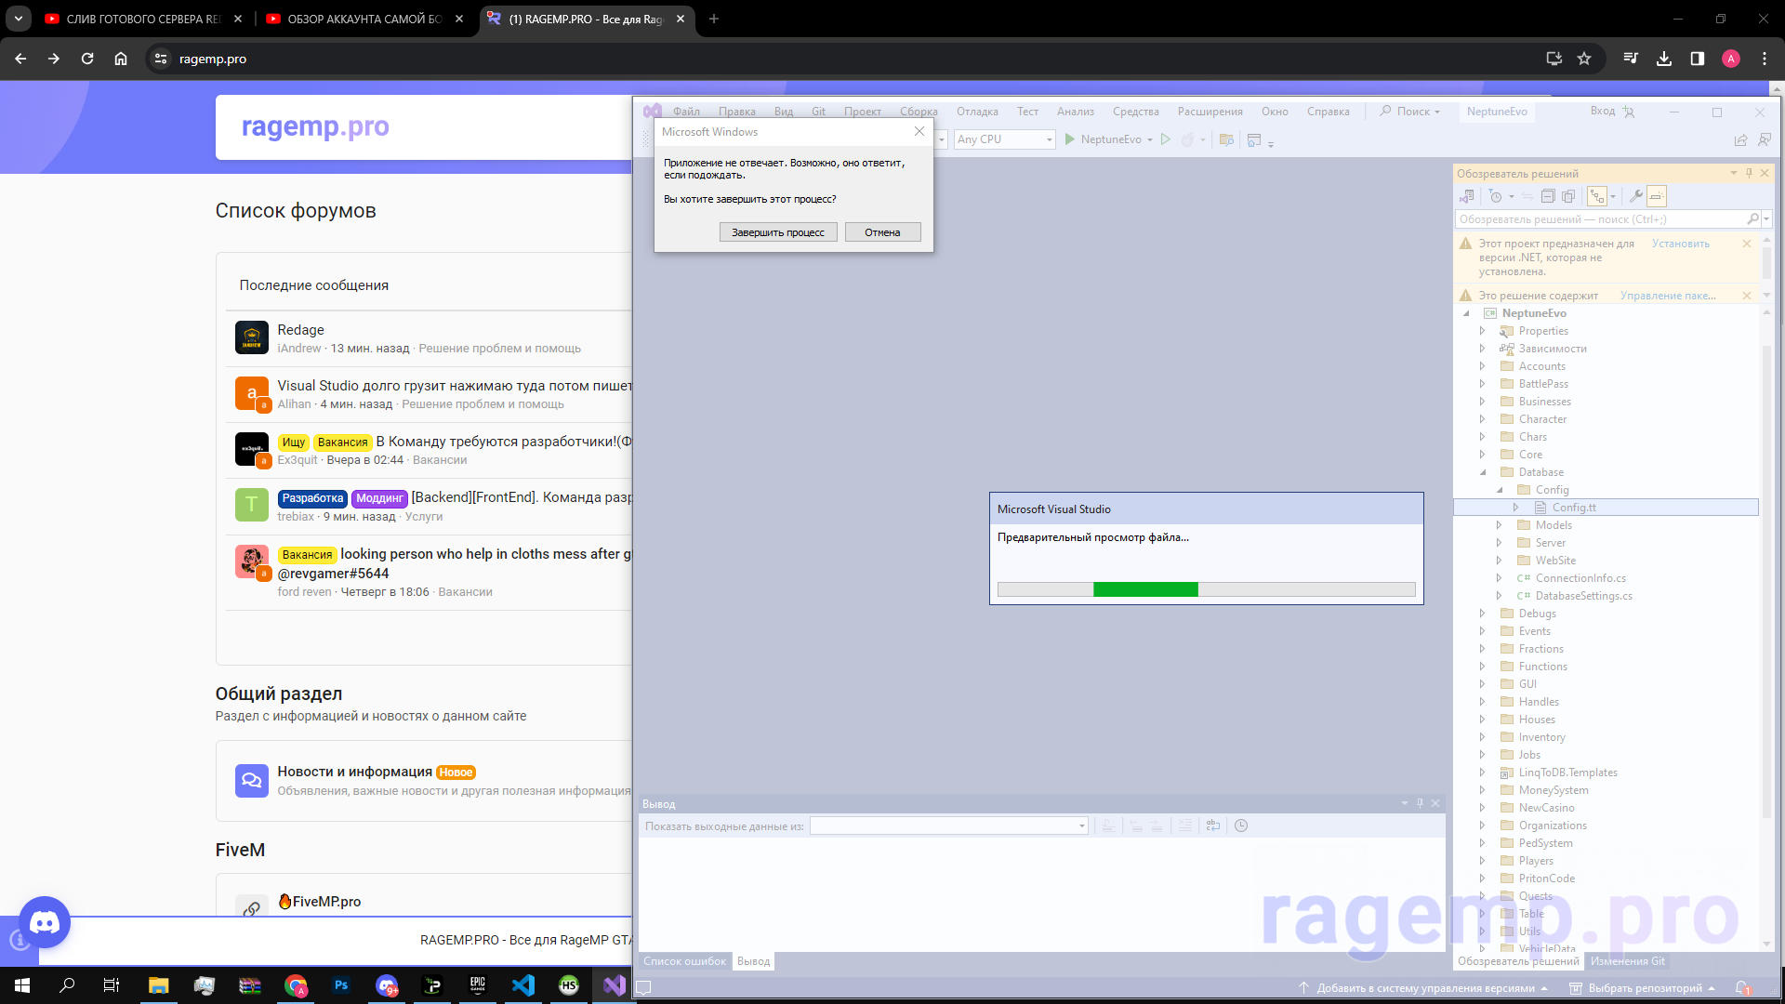The width and height of the screenshot is (1785, 1004).
Task: Collapse all with the Solution Explorer collapse icon
Action: (1548, 196)
